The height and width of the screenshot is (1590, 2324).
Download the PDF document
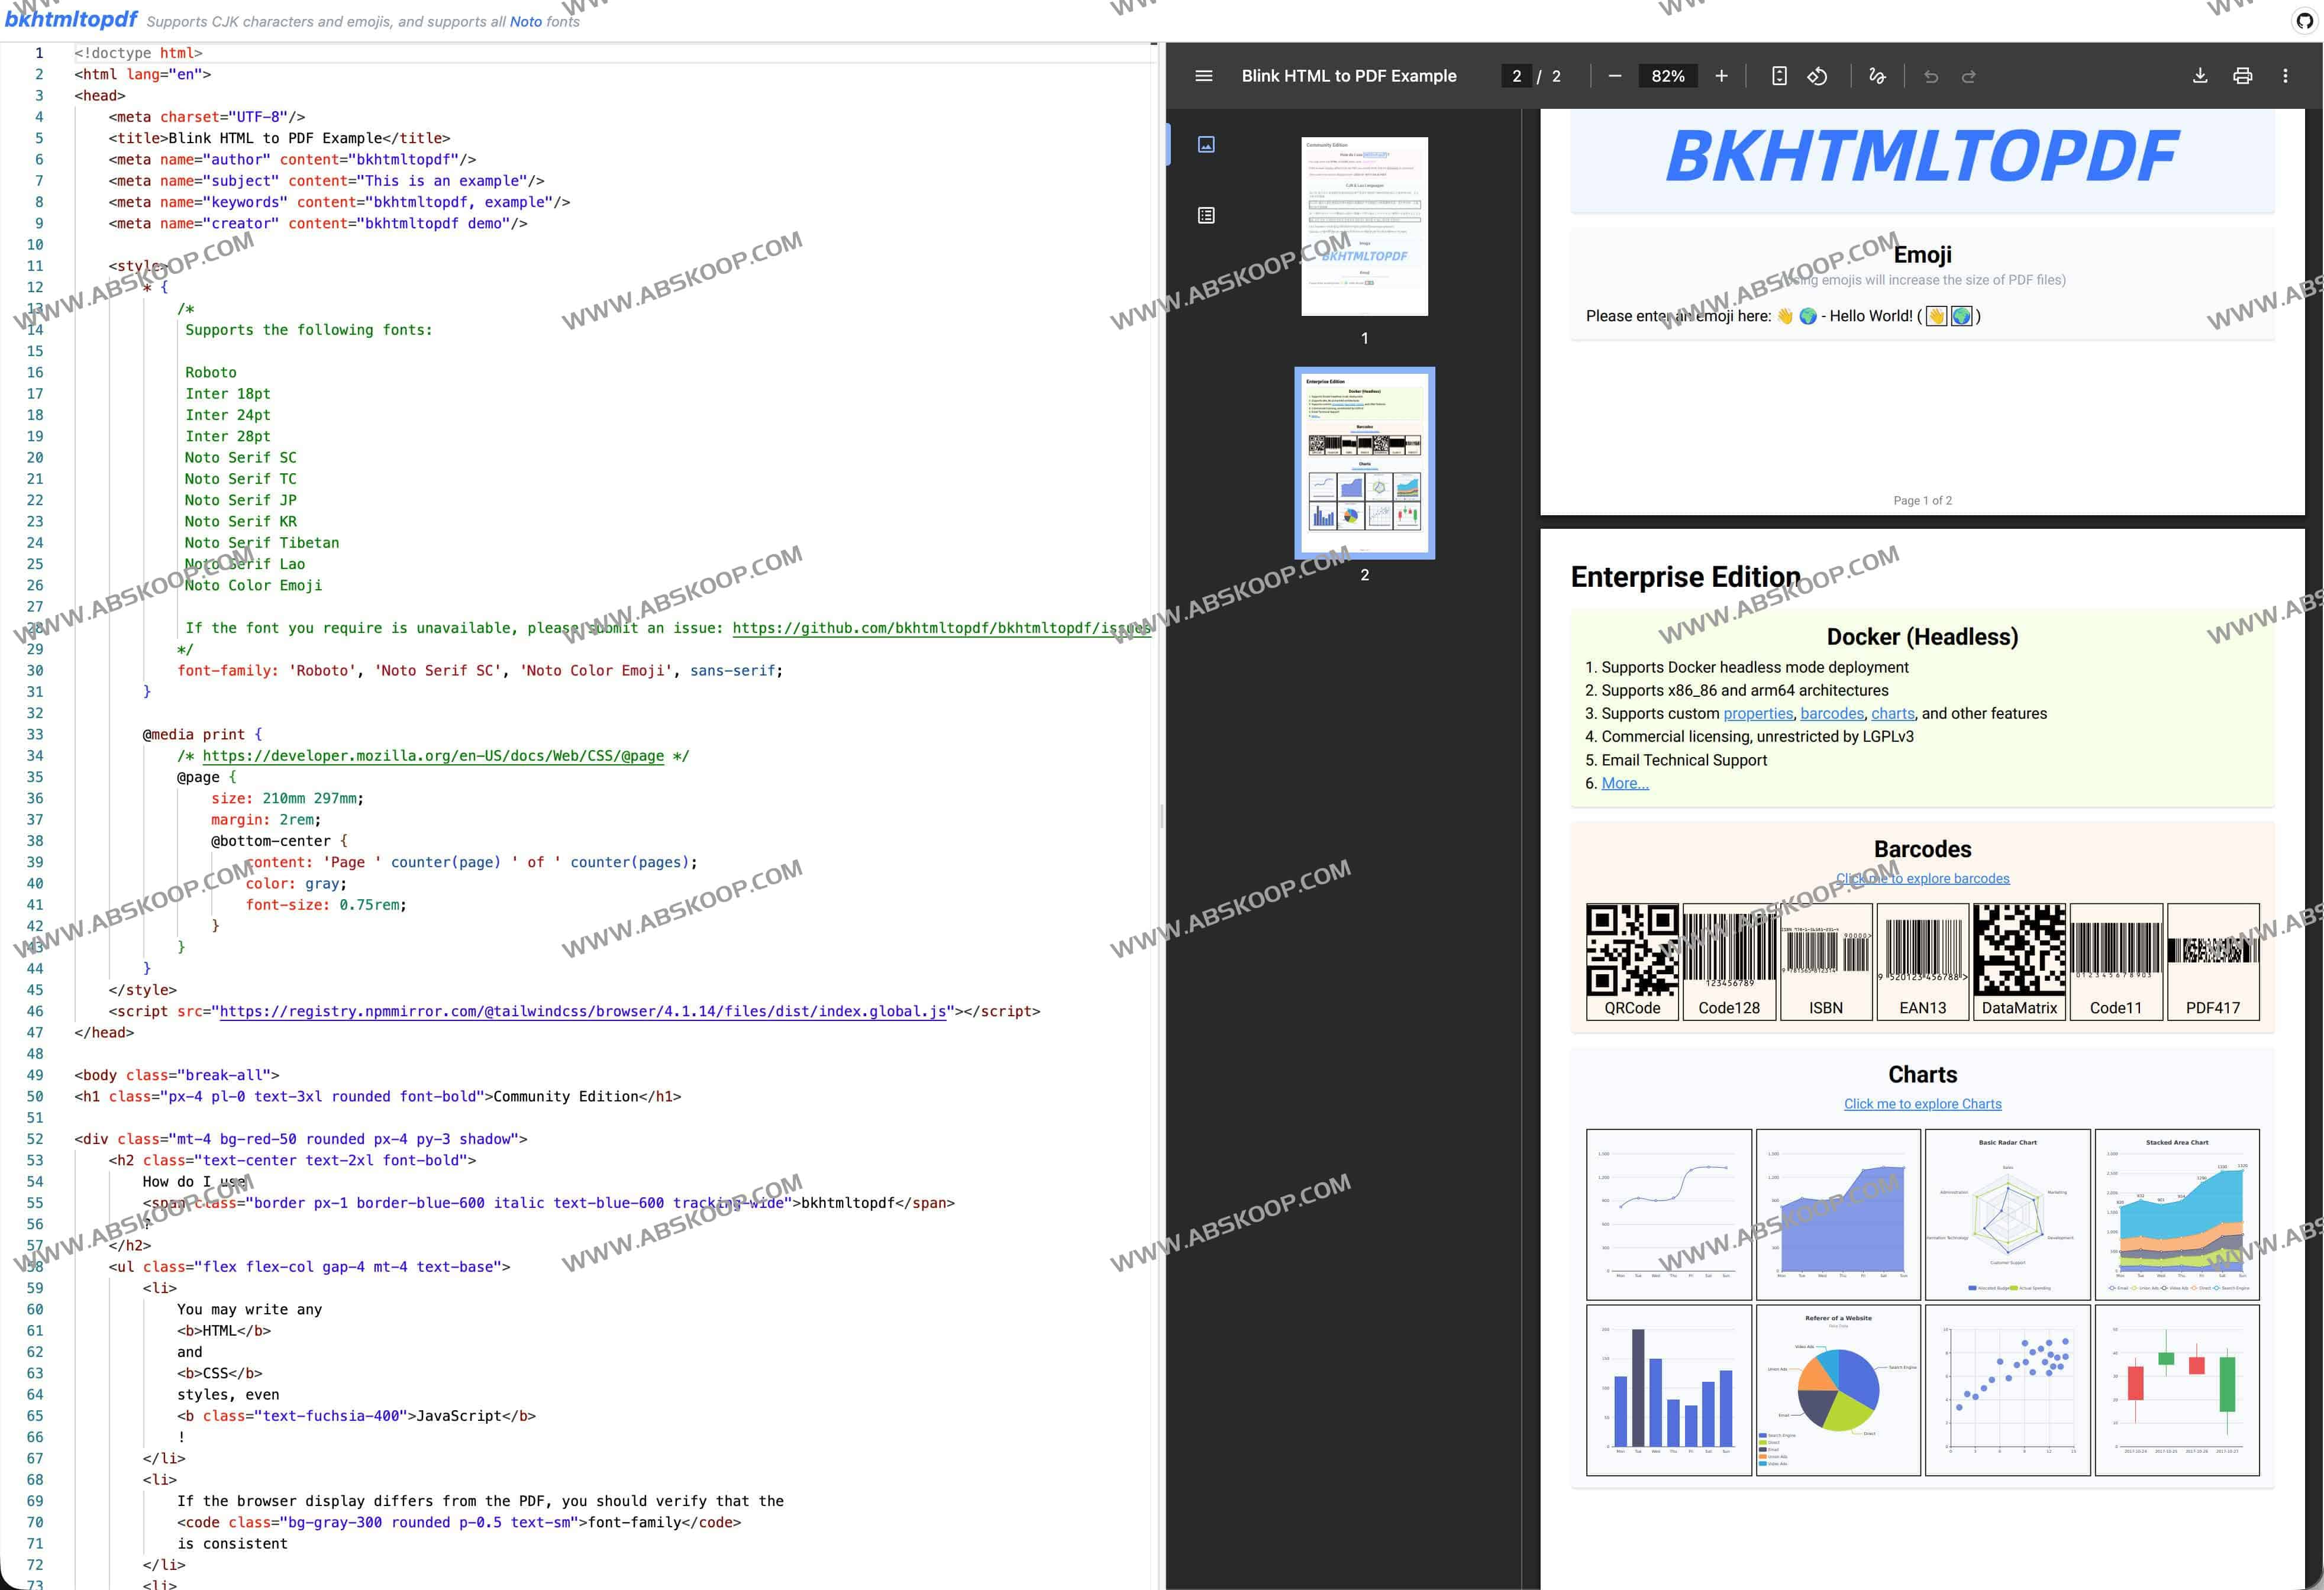[2199, 75]
